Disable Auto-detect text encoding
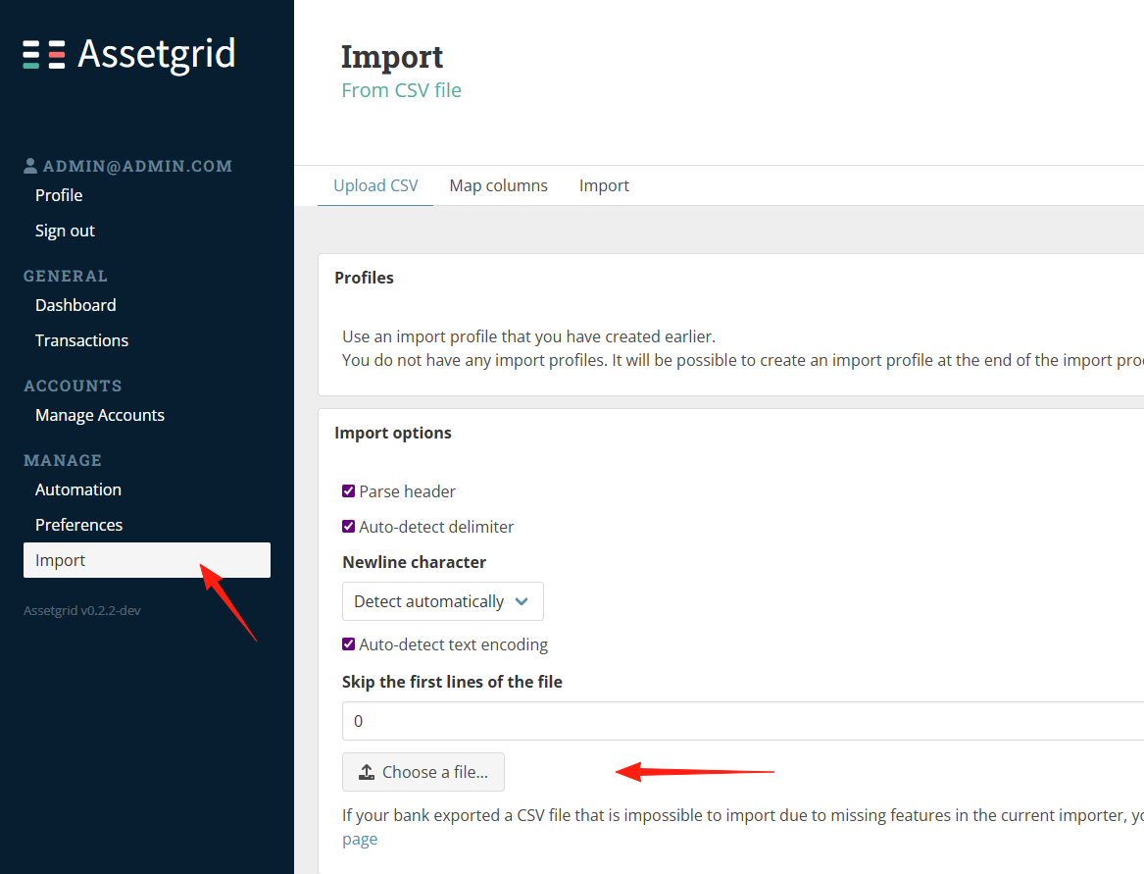Screen dimensions: 1144x874 tap(349, 644)
